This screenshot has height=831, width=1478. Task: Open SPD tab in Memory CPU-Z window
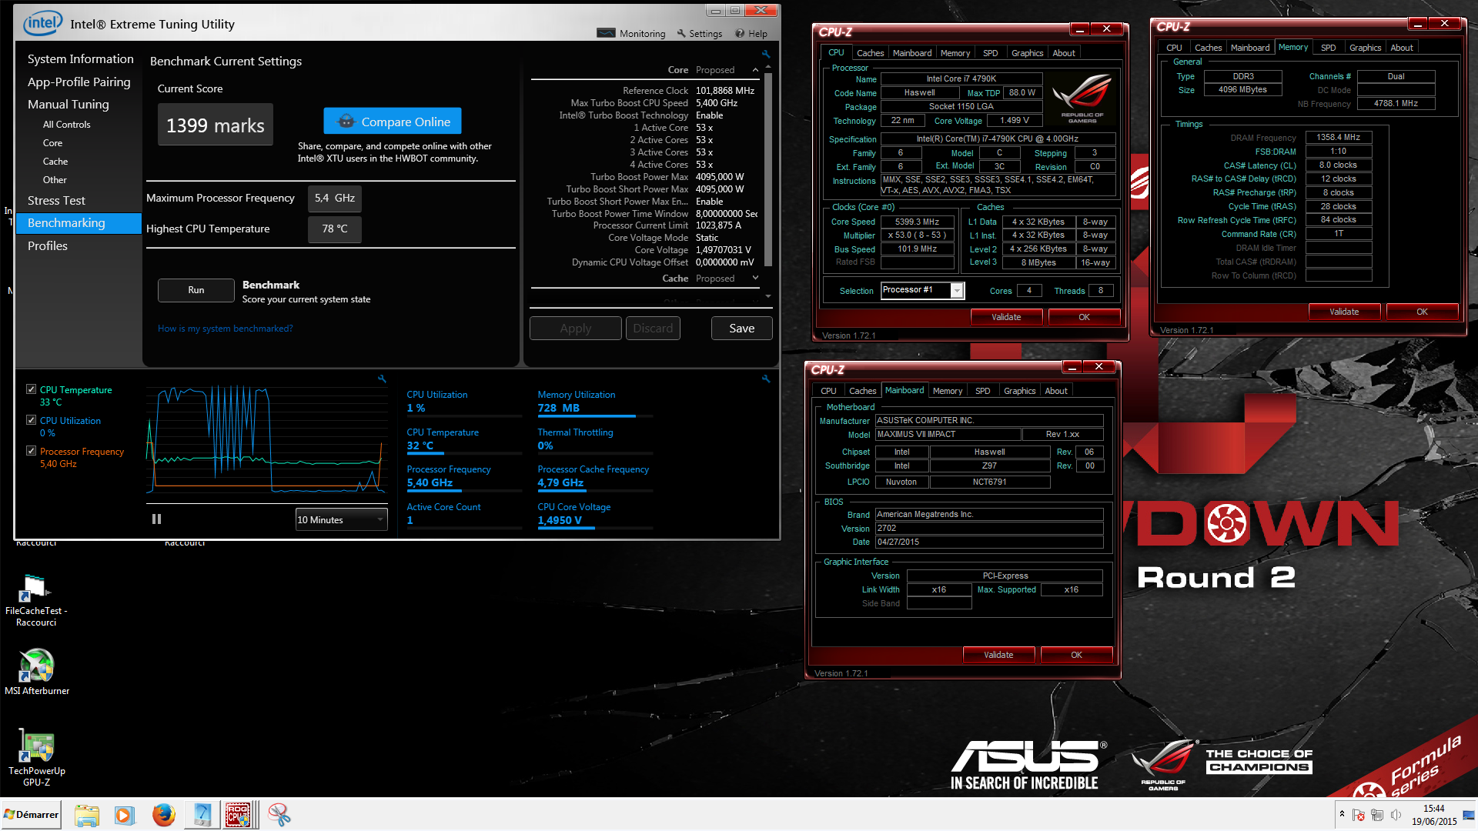[1328, 48]
